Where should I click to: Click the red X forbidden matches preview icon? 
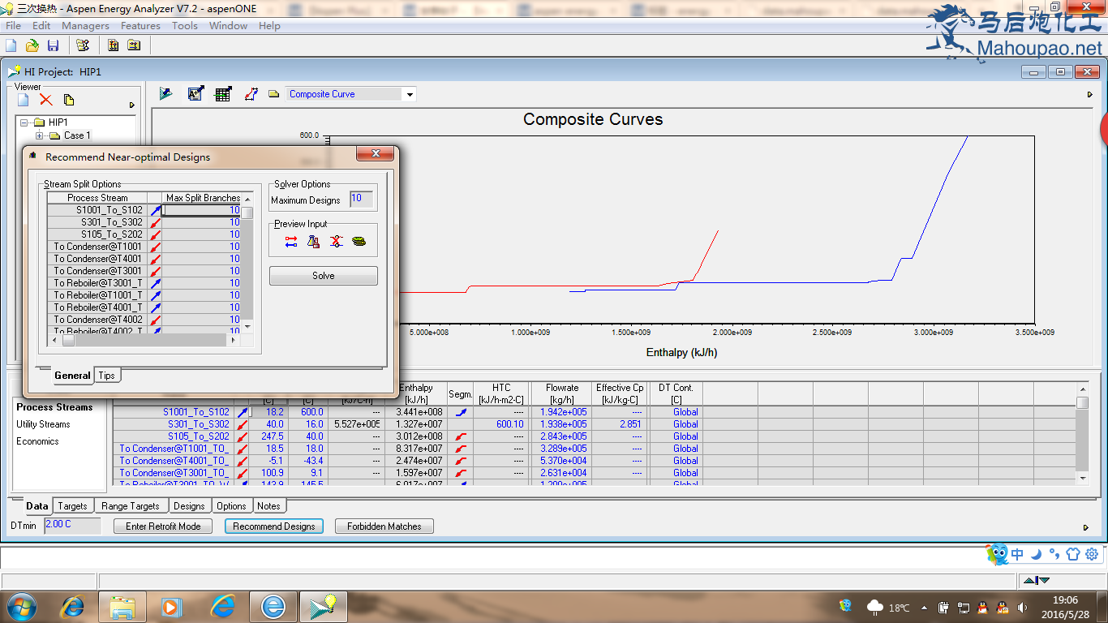(x=337, y=242)
